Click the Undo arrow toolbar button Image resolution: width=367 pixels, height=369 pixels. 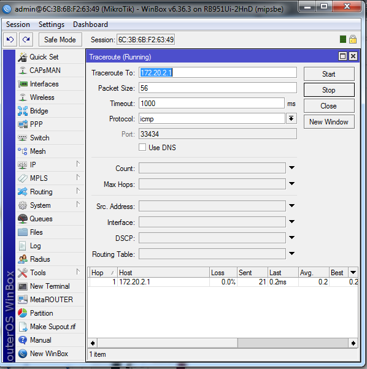pos(10,39)
